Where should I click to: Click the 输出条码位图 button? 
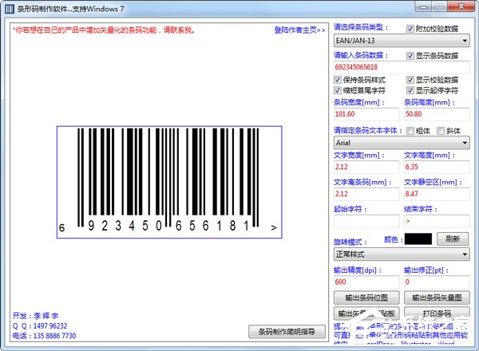tap(366, 298)
